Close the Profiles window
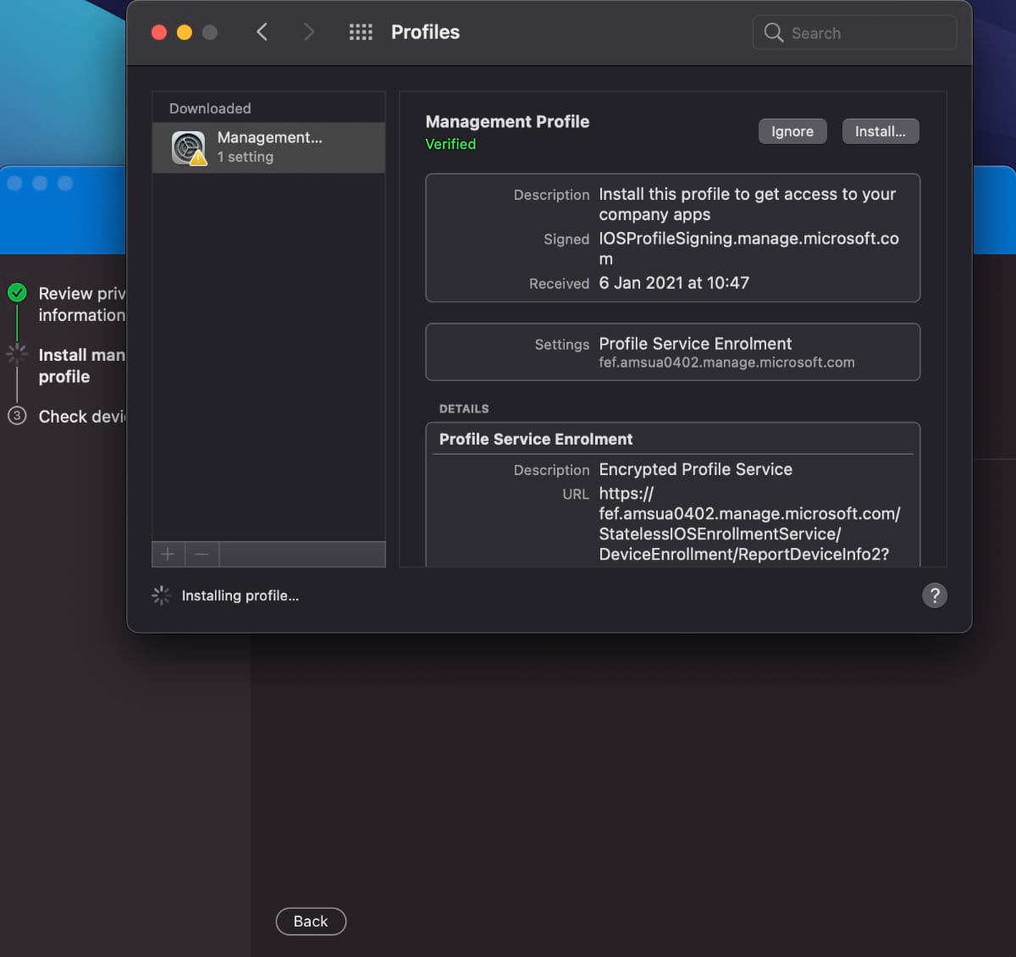The height and width of the screenshot is (957, 1016). pos(158,32)
